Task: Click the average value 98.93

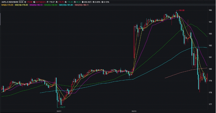Action: tap(78, 2)
